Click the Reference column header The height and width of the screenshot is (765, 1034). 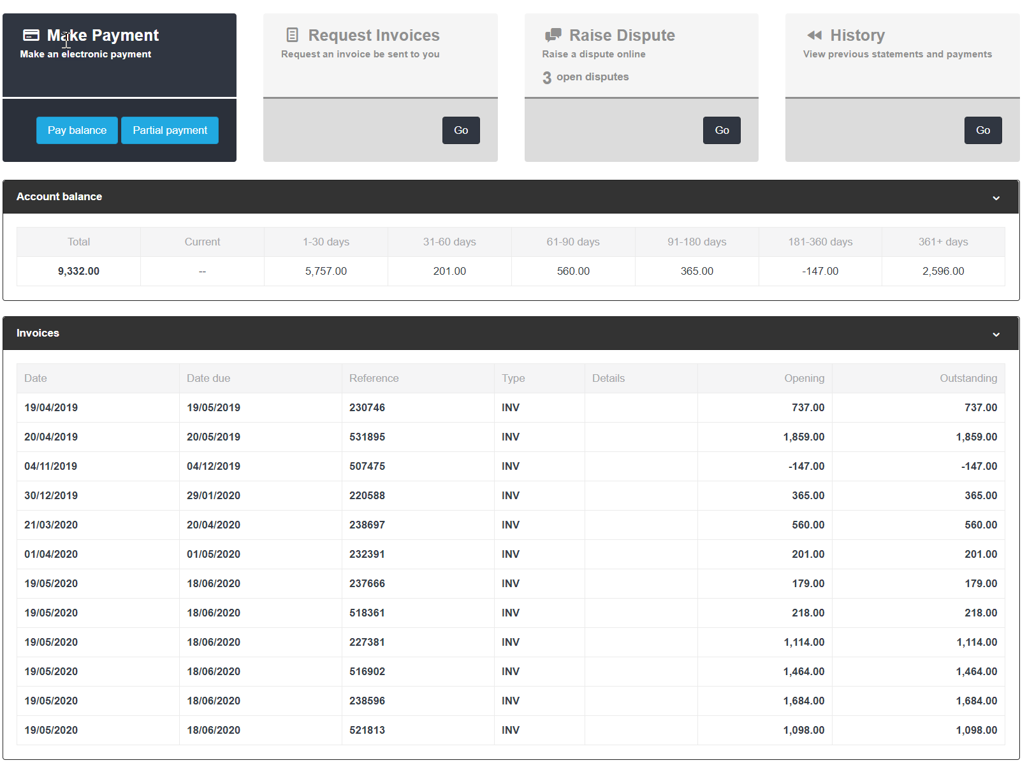[374, 379]
